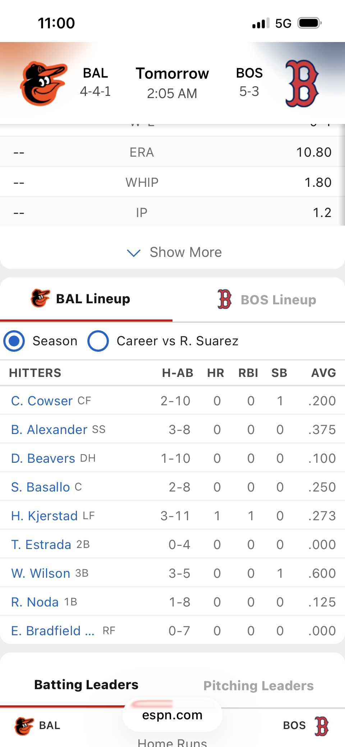Open the Pitching Leaders tab
Viewport: 345px width, 747px height.
coord(258,686)
